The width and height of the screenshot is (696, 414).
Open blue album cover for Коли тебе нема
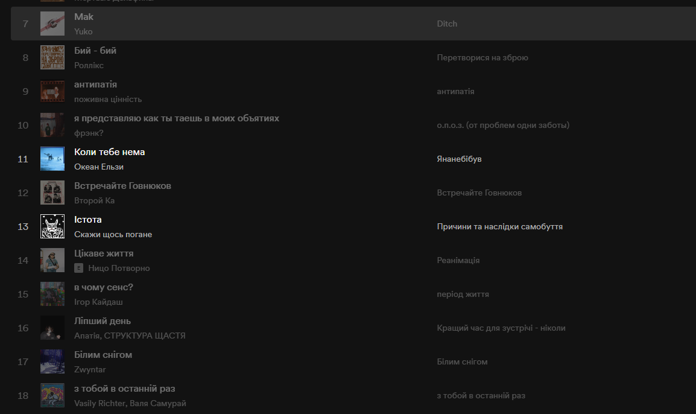(52, 159)
